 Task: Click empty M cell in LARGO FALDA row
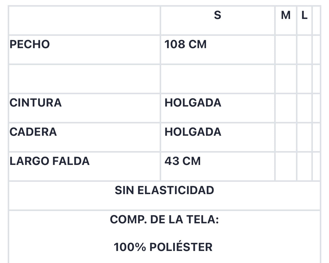[x=286, y=166]
